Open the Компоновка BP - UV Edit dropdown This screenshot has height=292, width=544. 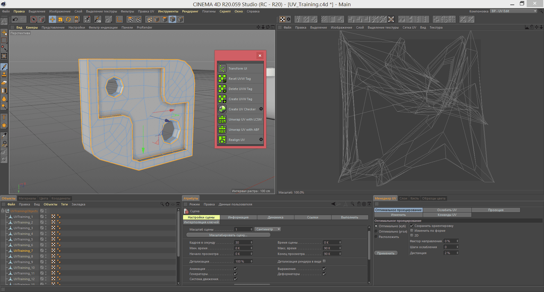tap(514, 11)
